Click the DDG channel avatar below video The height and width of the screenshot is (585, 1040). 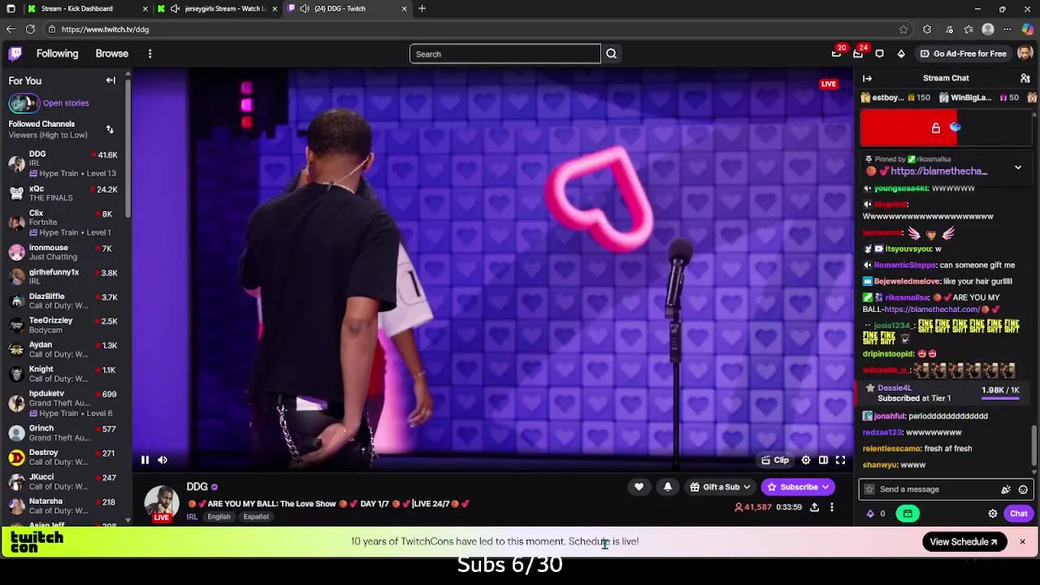162,503
